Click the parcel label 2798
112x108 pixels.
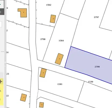coord(43,39)
